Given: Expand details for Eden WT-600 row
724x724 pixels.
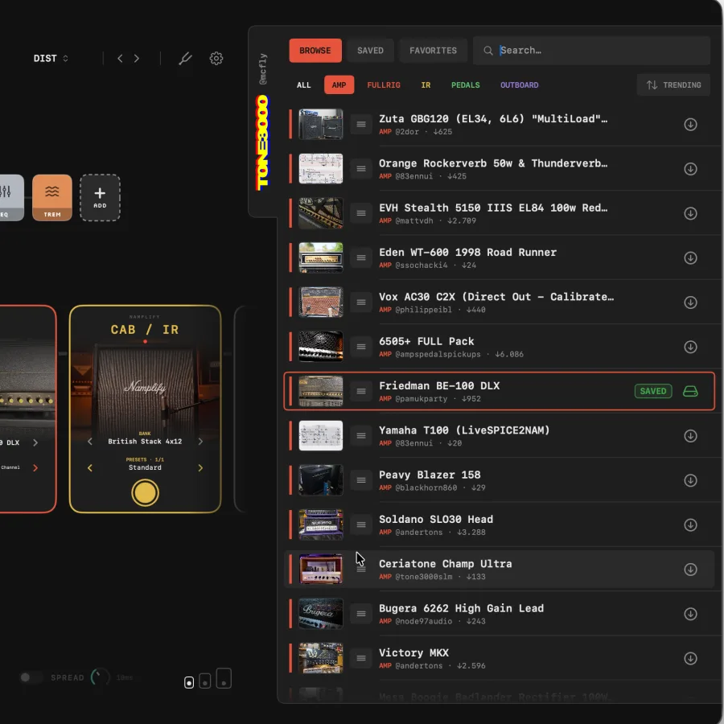Looking at the screenshot, I should (x=361, y=258).
